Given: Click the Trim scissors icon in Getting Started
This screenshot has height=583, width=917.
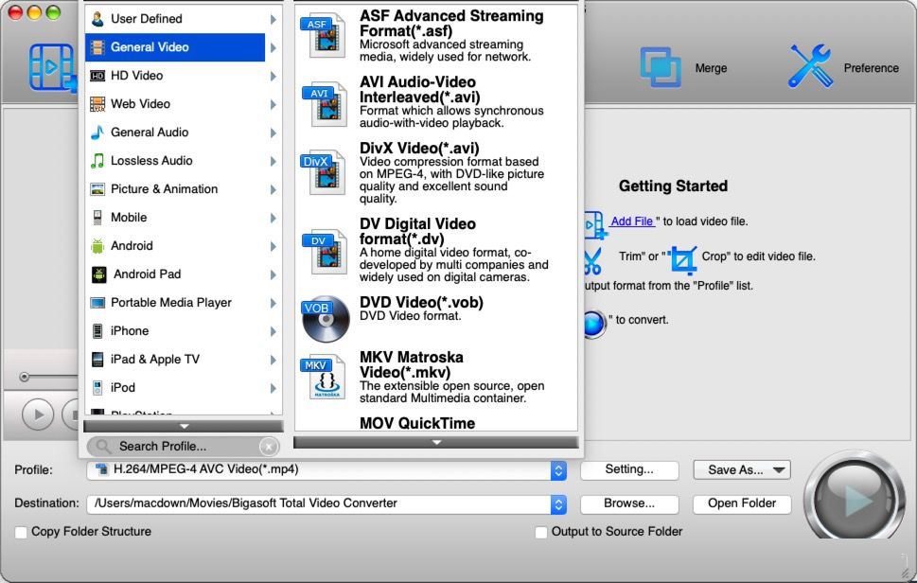Looking at the screenshot, I should pos(592,261).
